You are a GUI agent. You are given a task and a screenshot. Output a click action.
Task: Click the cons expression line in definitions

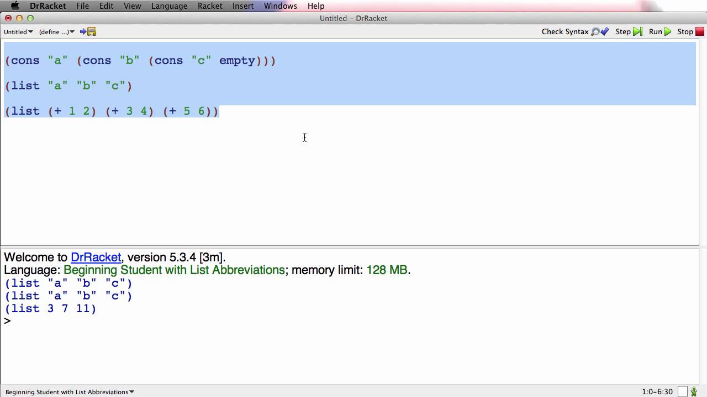[140, 61]
